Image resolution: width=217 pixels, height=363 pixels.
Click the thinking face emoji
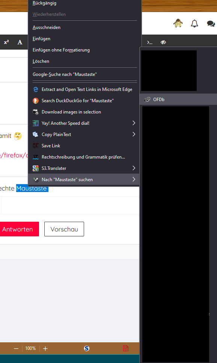click(18, 136)
